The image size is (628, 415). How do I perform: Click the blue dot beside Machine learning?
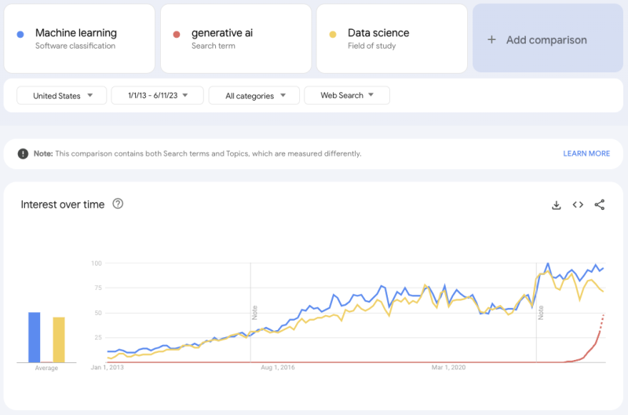click(20, 34)
